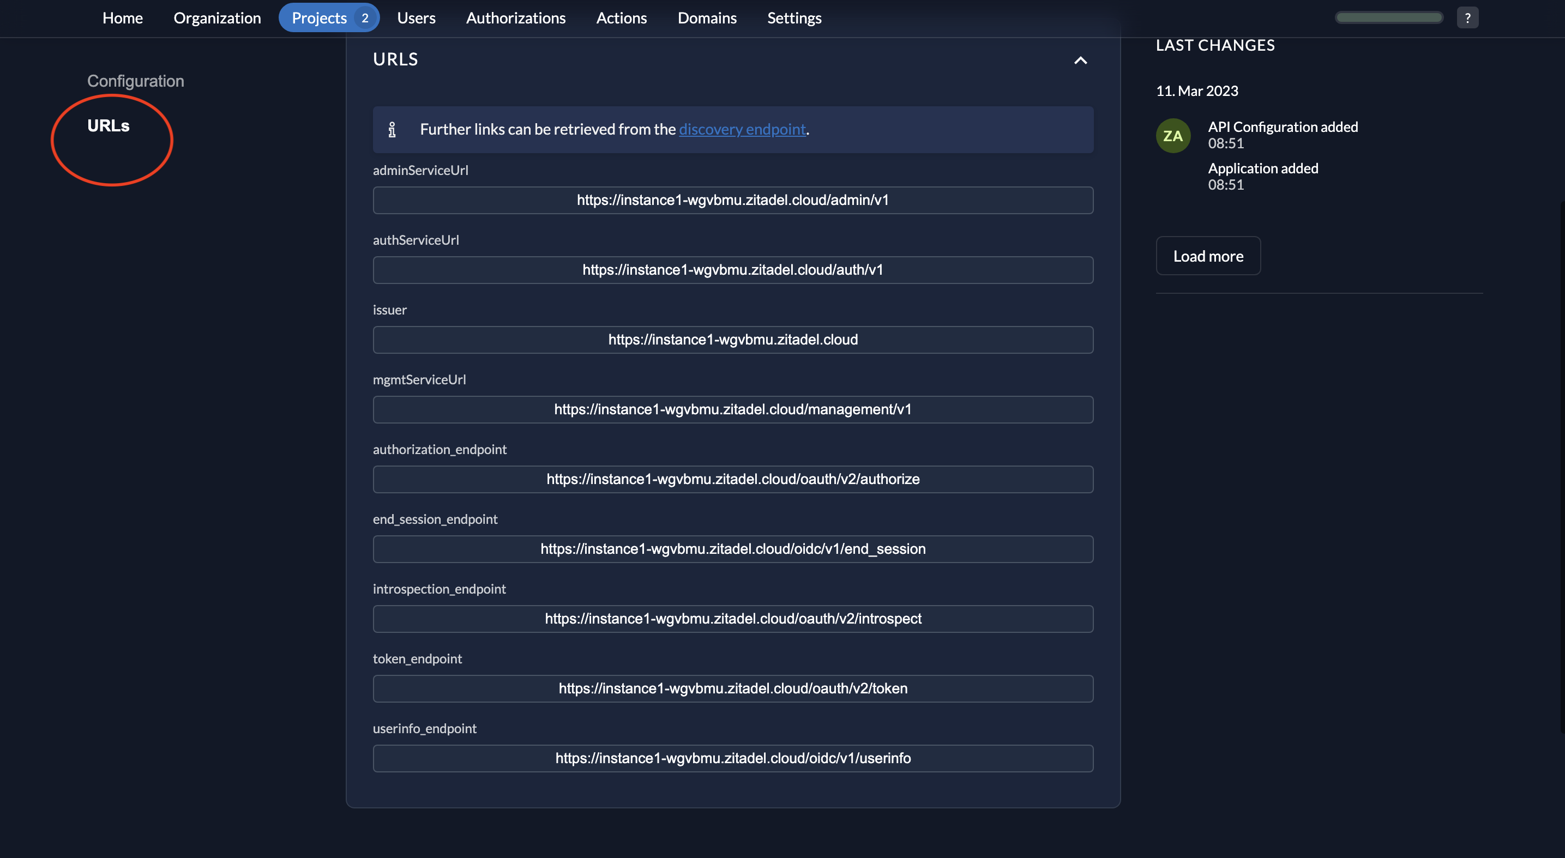Collapse the URLS section with the chevron
This screenshot has height=858, width=1565.
coord(1080,60)
